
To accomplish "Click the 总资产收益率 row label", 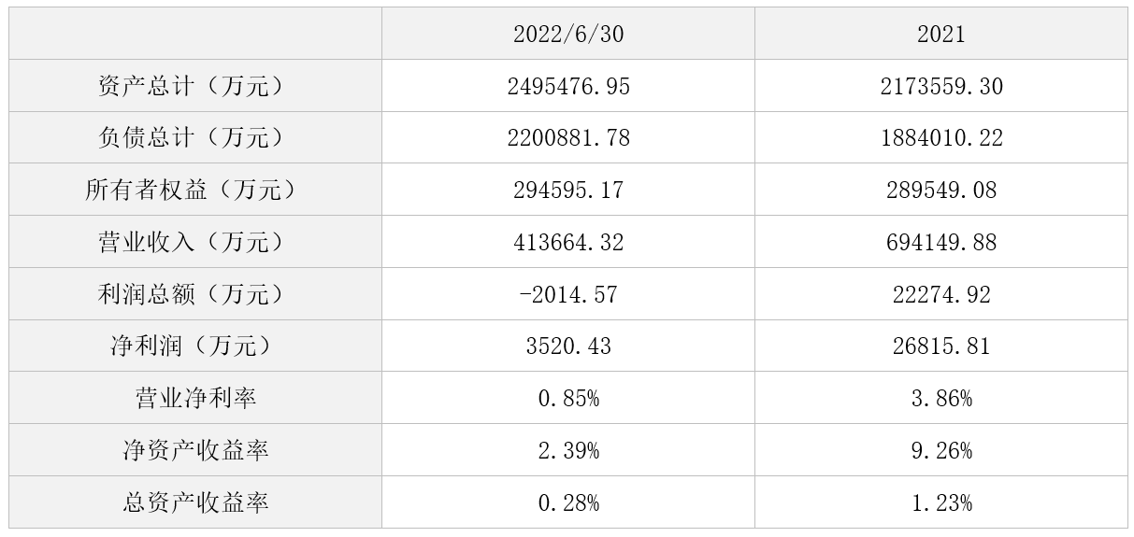I will (195, 502).
